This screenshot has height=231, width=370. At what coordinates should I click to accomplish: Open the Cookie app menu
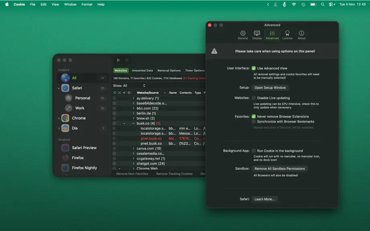(x=19, y=4)
